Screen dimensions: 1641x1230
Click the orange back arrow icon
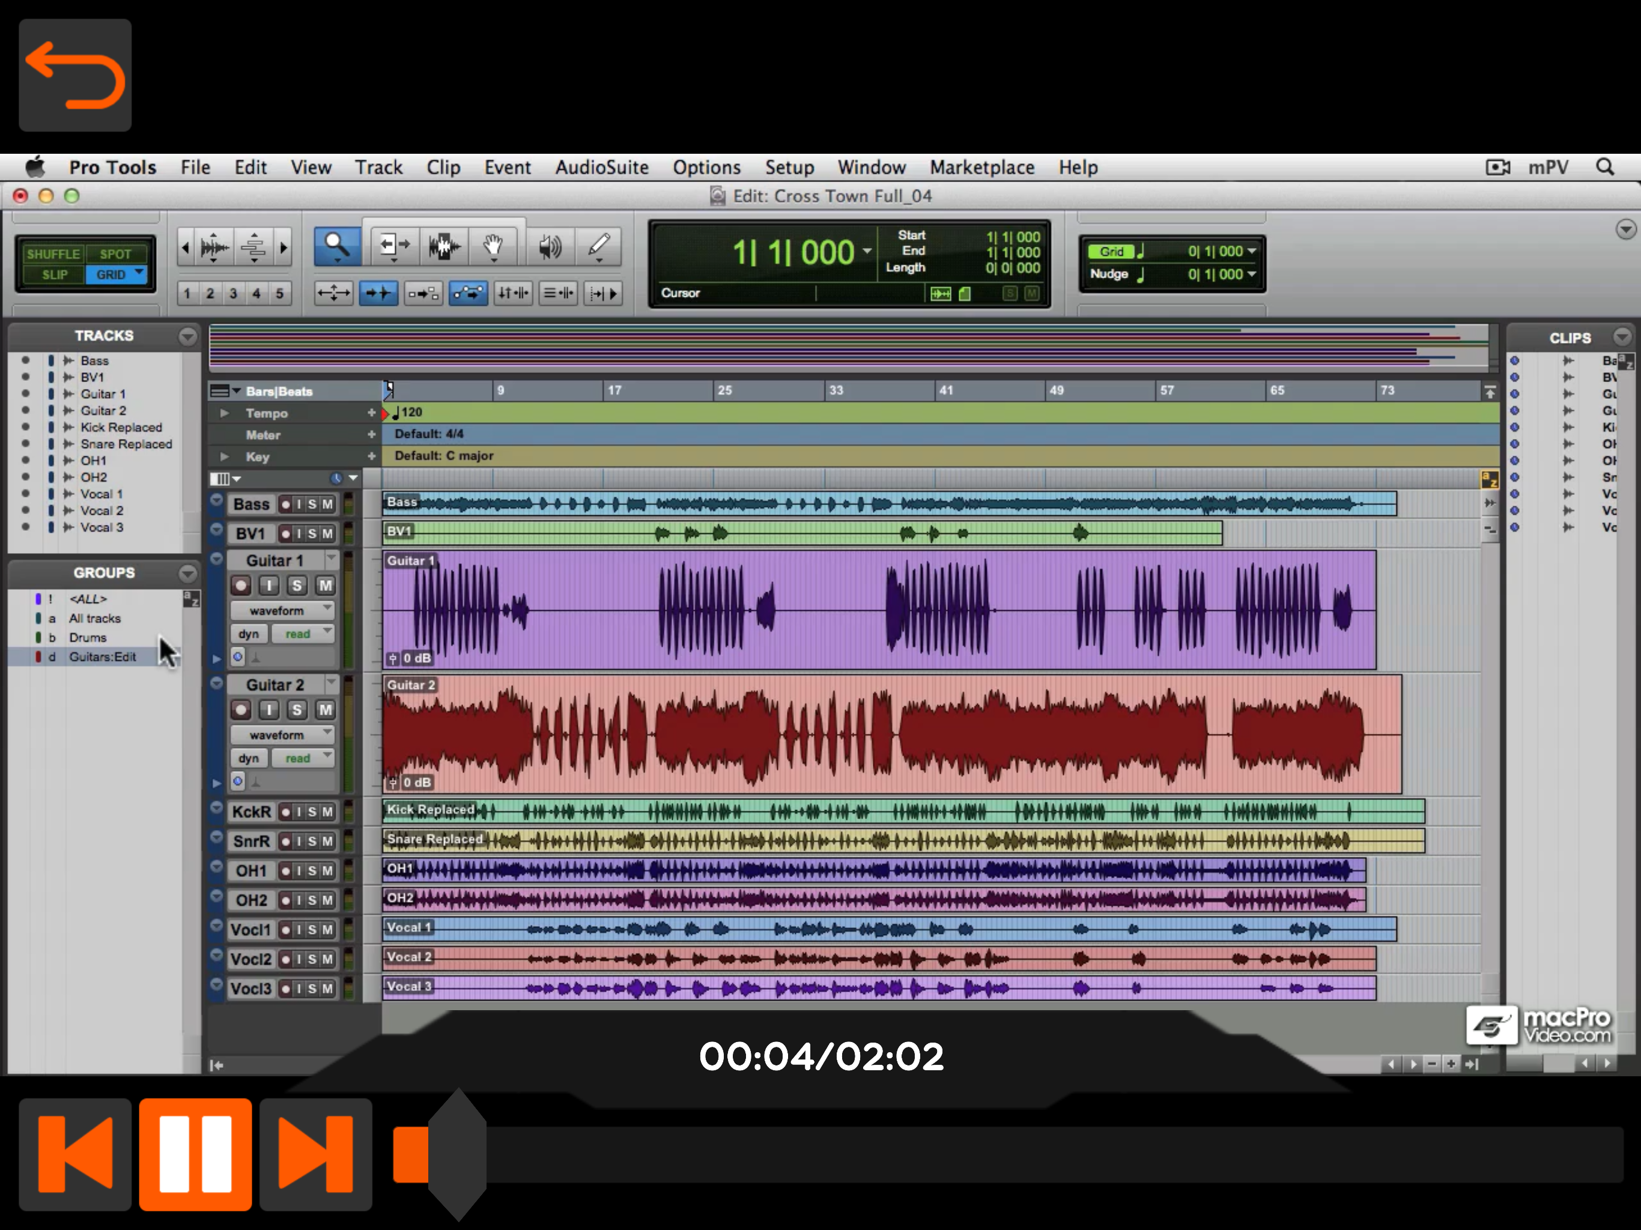click(75, 75)
